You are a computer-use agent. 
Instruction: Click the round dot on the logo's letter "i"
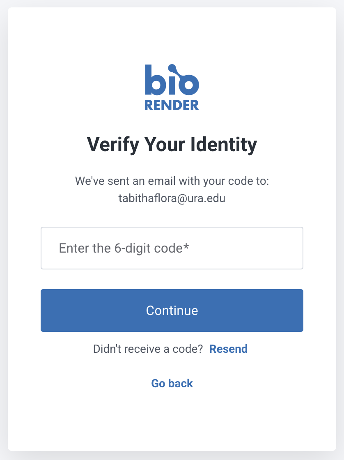[171, 67]
